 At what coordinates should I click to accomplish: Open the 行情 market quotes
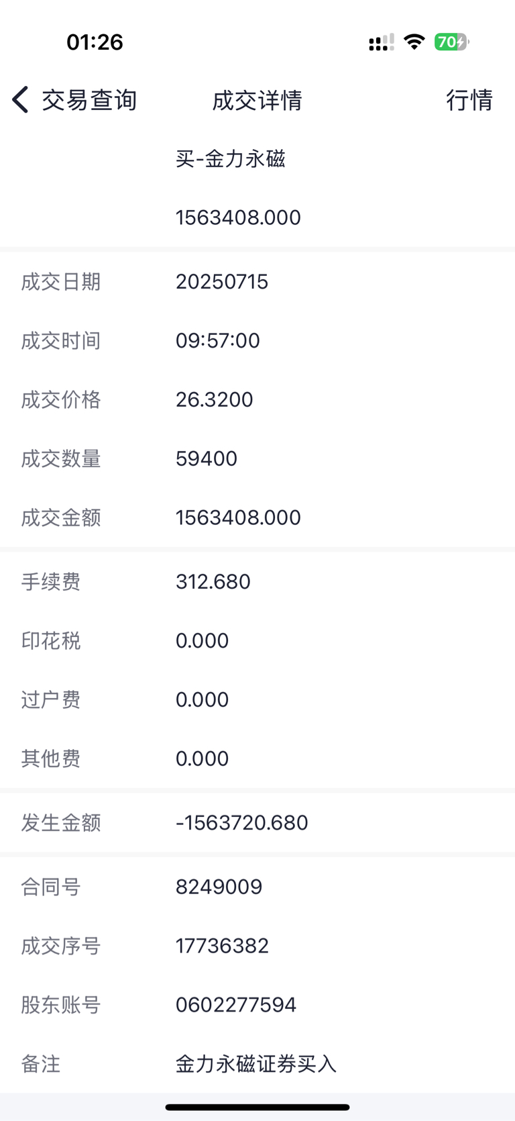point(469,100)
